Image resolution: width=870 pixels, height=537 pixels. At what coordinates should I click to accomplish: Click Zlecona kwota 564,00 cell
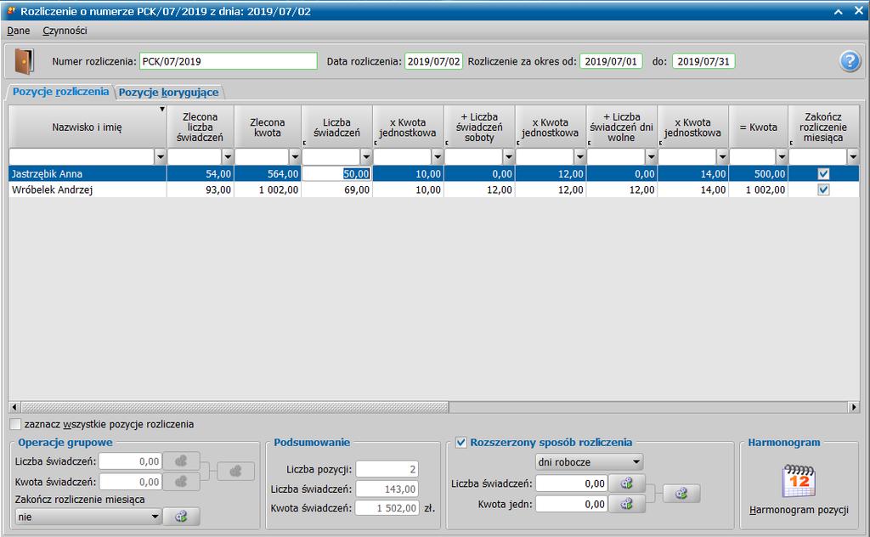pos(268,173)
